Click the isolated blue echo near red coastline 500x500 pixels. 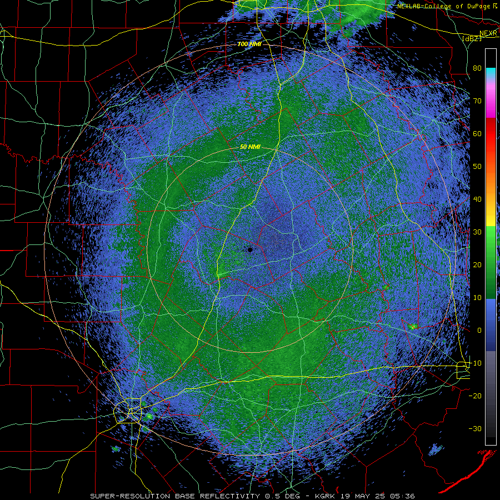tap(436, 449)
